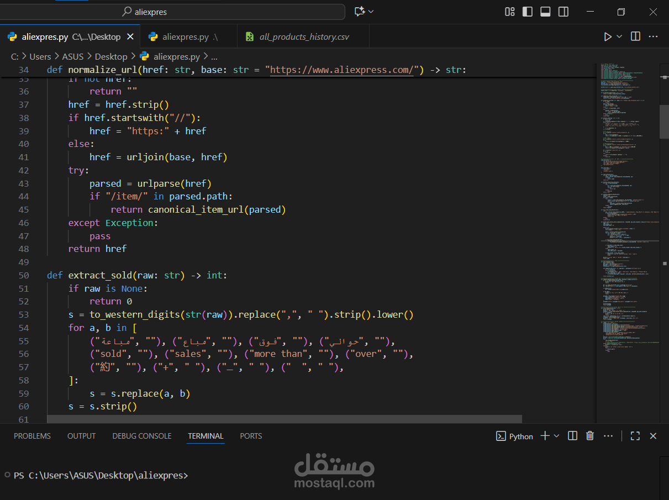This screenshot has height=500, width=669.
Task: Open the PROBLEMS panel tab
Action: pyautogui.click(x=32, y=436)
